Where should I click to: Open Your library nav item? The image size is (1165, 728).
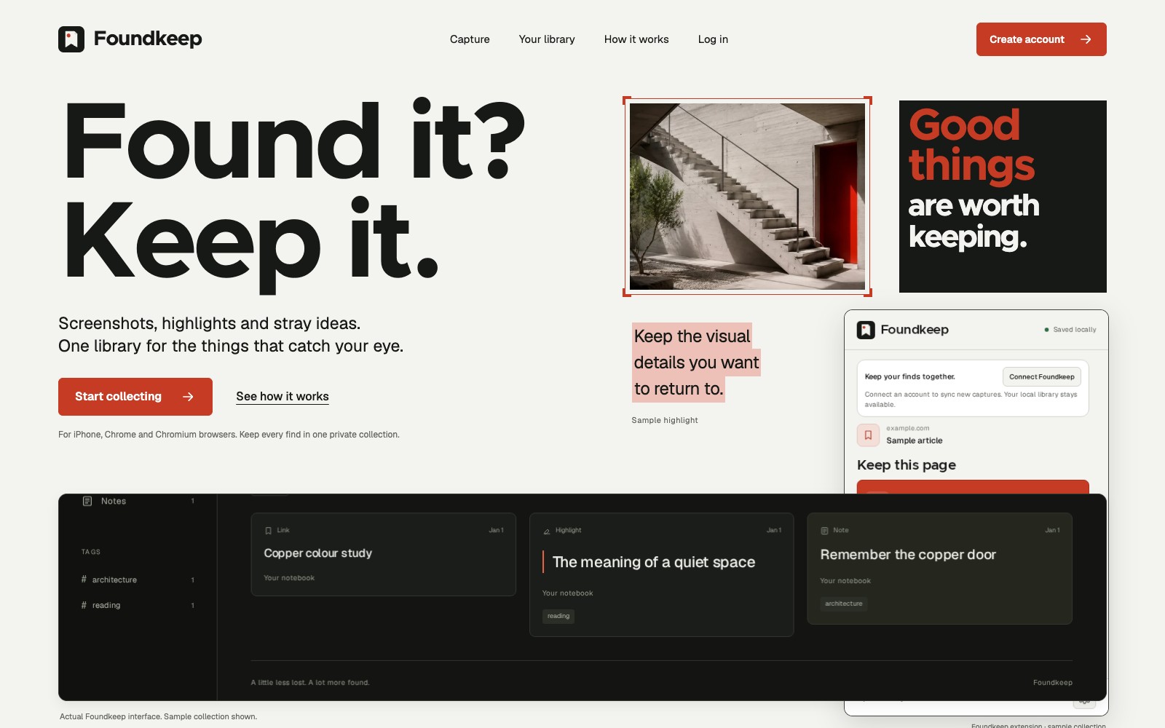pos(547,39)
